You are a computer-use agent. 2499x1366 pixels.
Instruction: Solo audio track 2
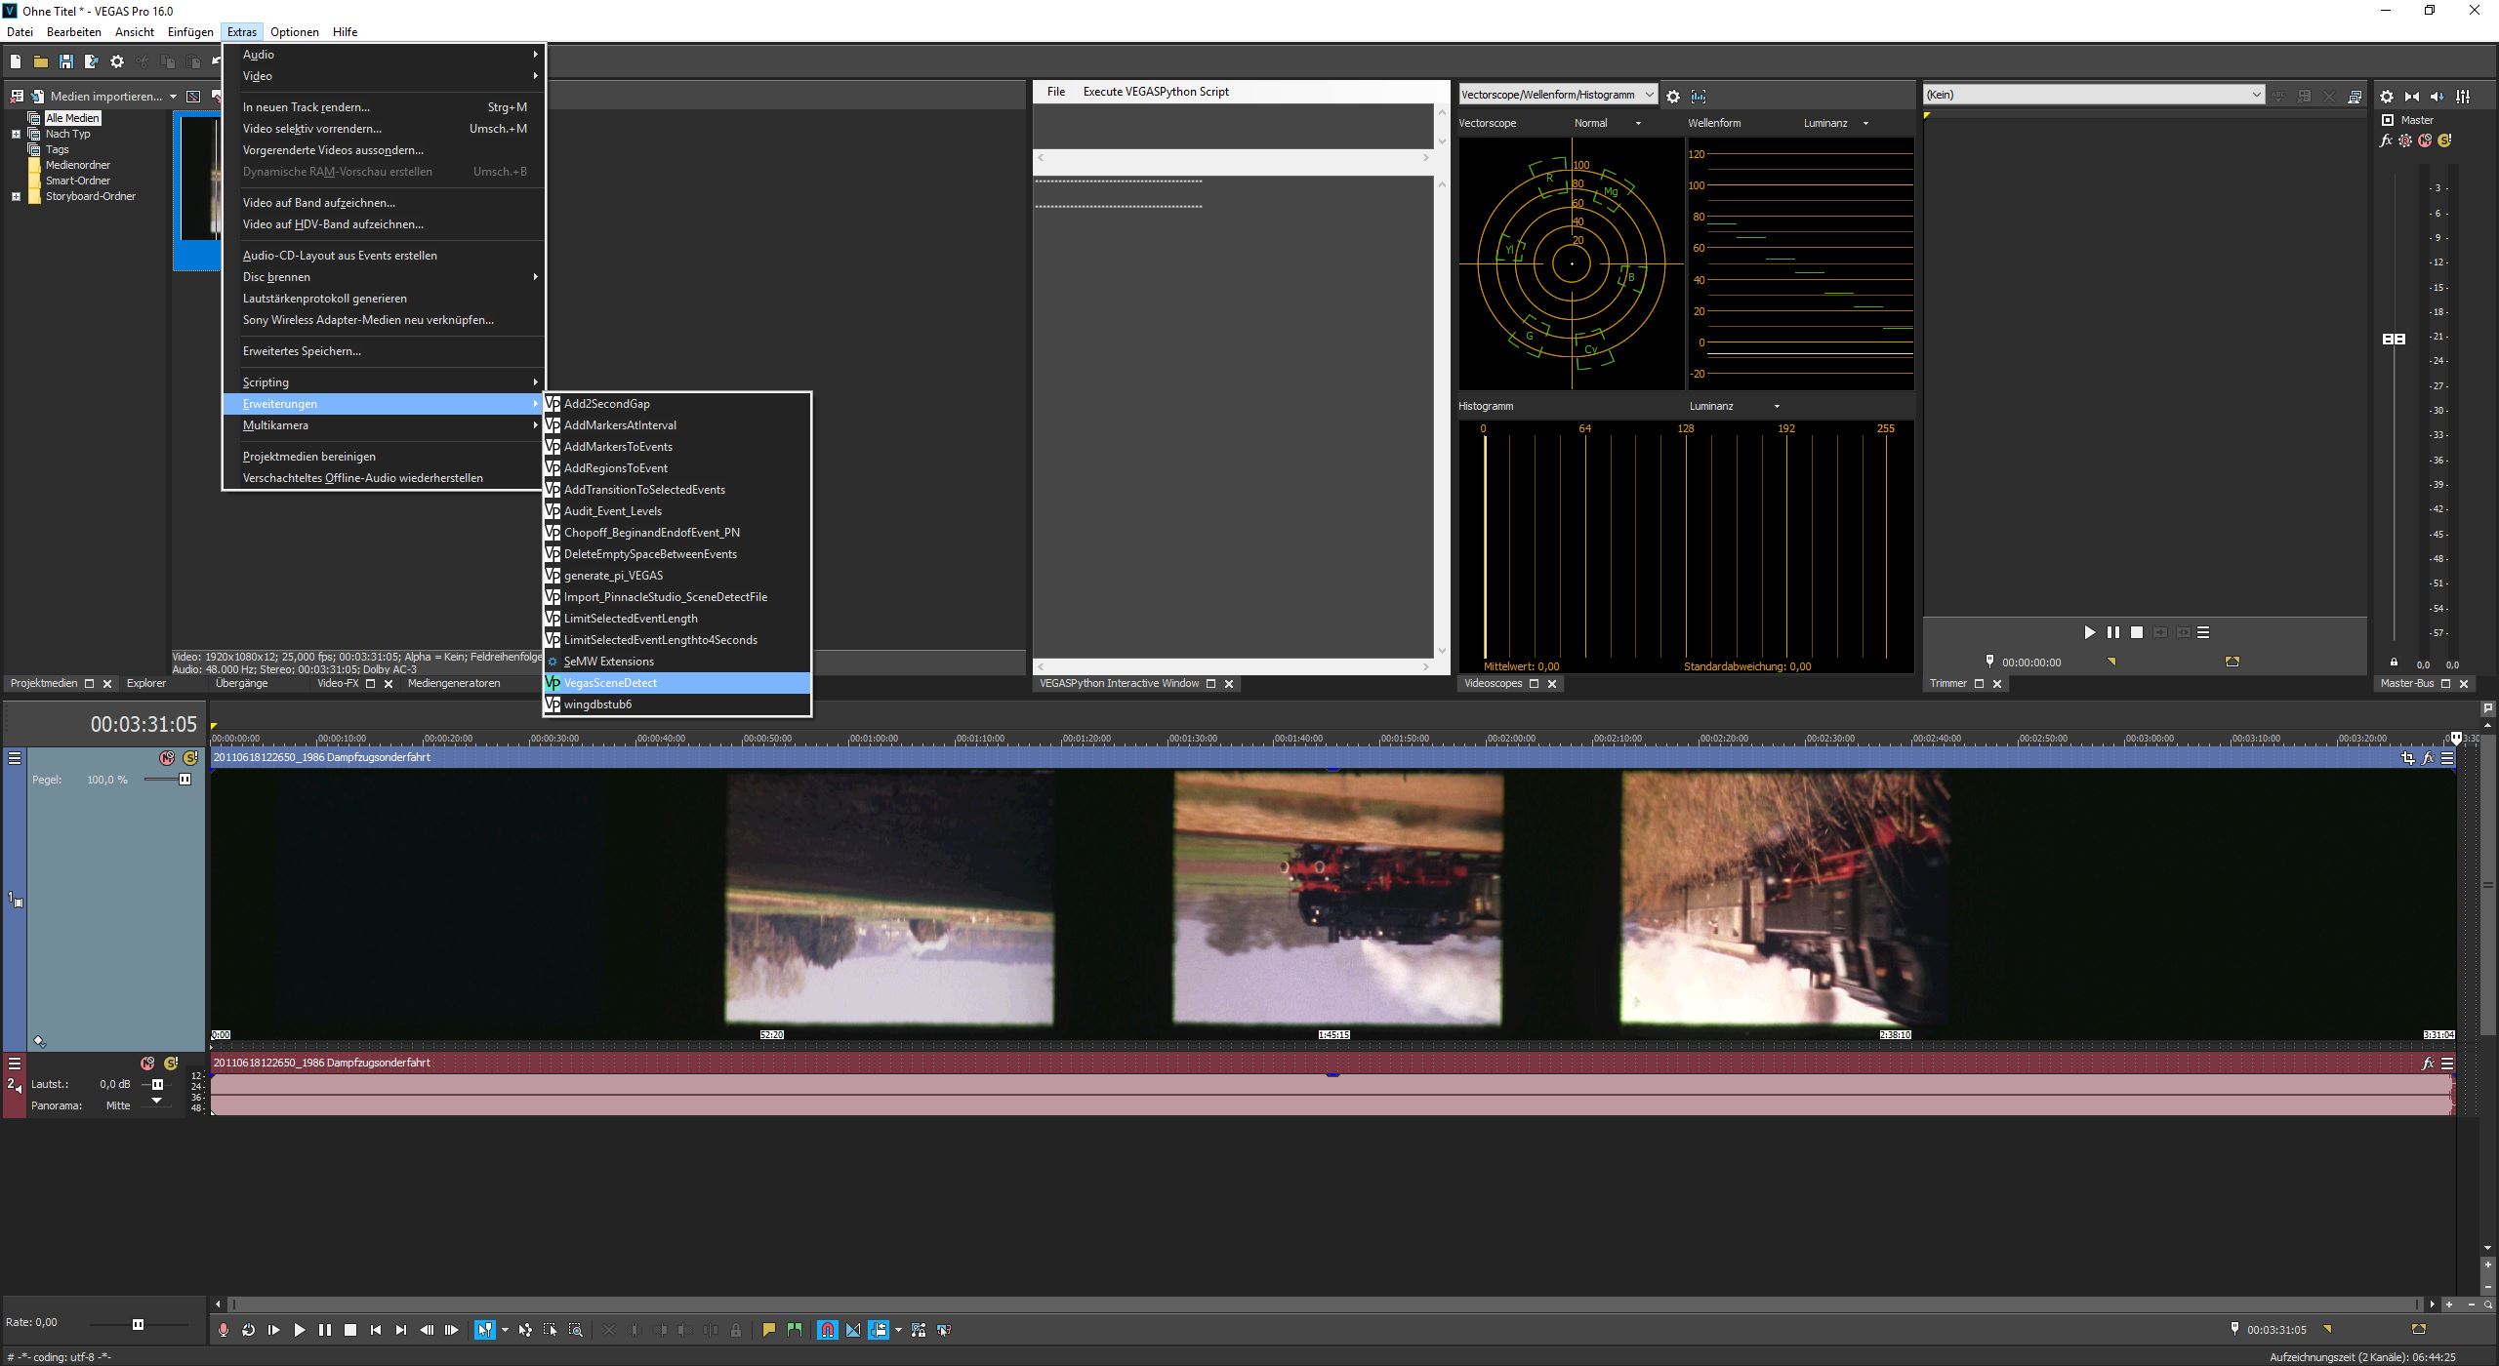coord(171,1064)
